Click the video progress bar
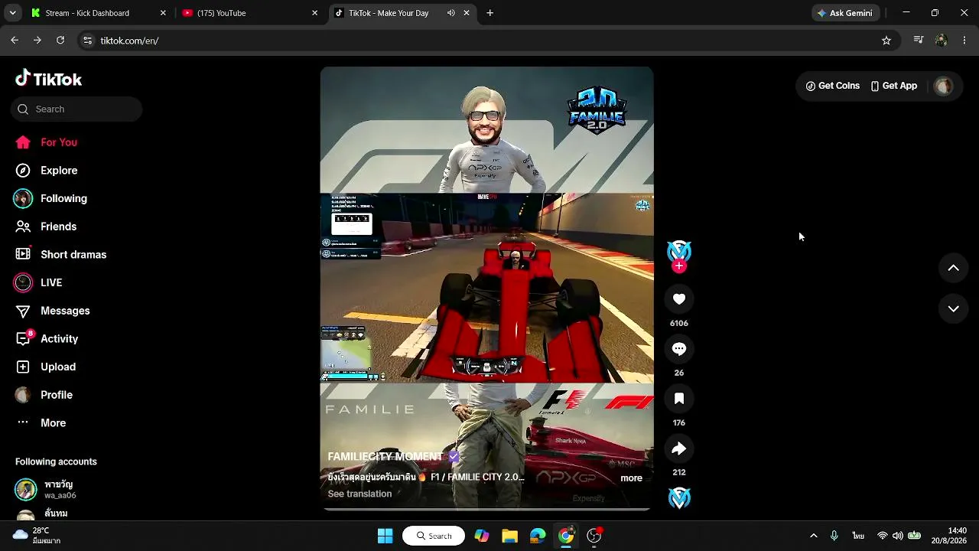This screenshot has width=979, height=551. (486, 508)
